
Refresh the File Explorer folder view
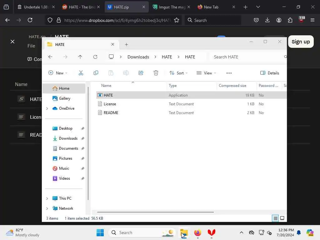tap(95, 57)
